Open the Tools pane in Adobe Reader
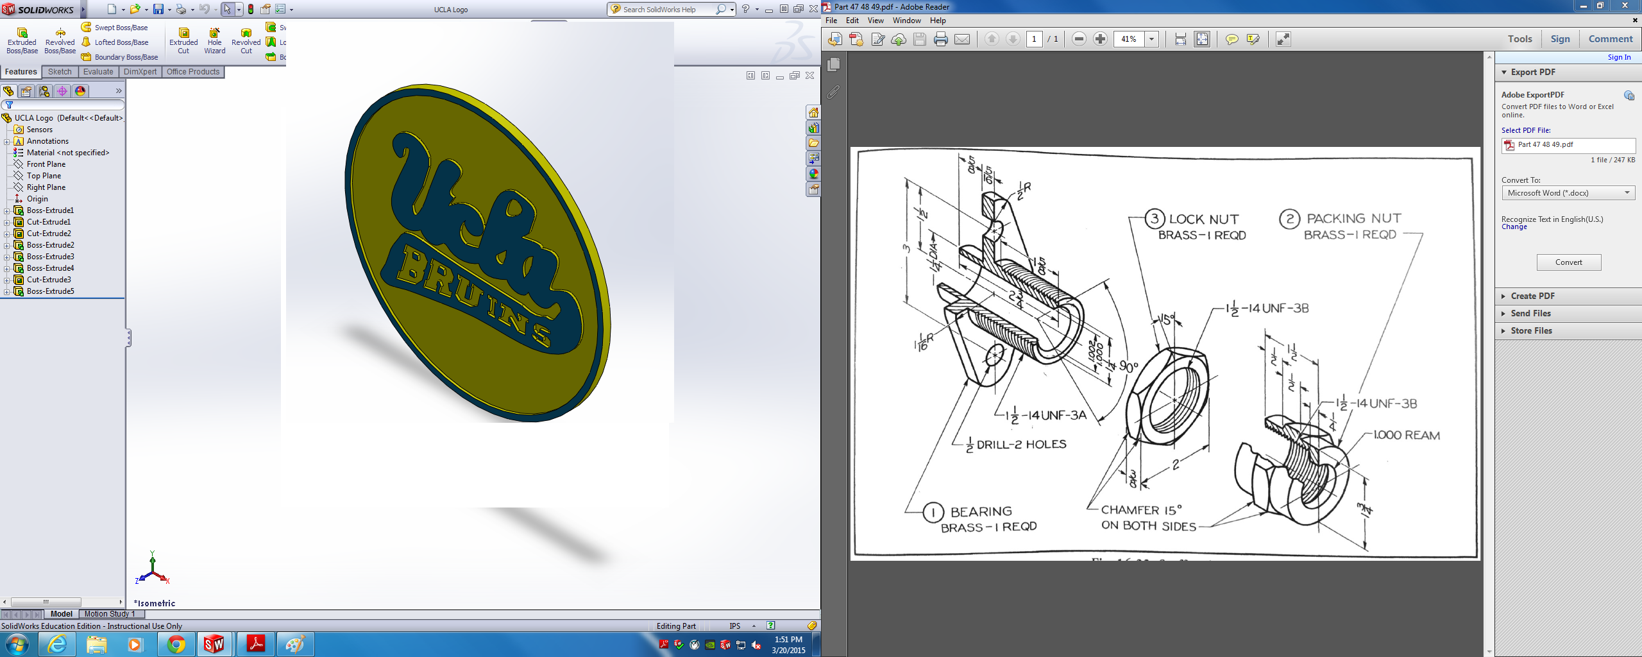 pyautogui.click(x=1519, y=39)
